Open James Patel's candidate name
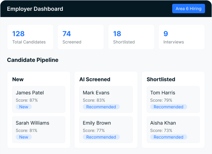Image resolution: width=212 pixels, height=154 pixels. click(30, 93)
